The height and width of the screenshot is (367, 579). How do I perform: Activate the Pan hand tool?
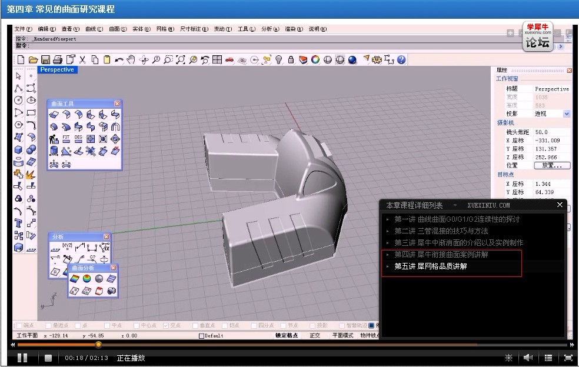tap(131, 60)
